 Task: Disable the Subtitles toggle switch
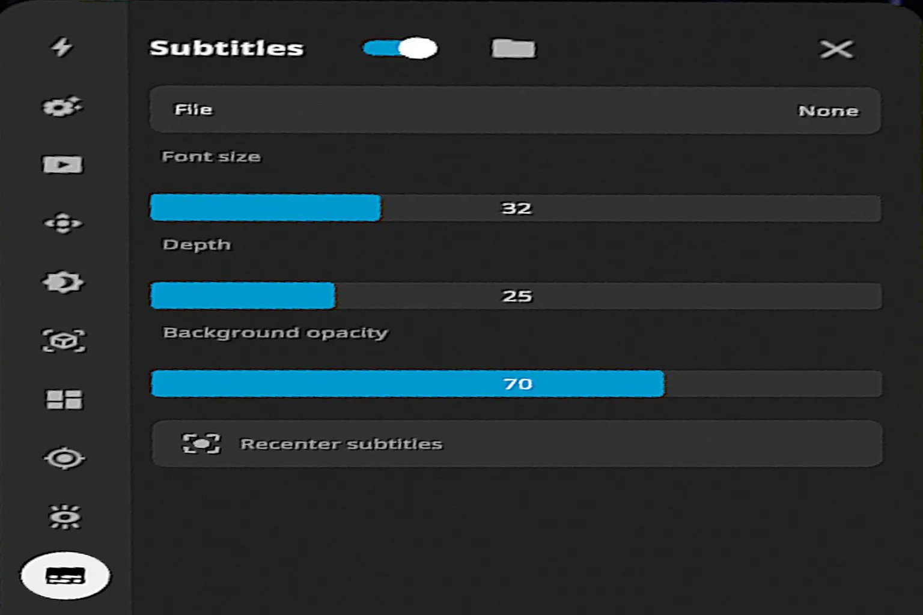click(400, 48)
